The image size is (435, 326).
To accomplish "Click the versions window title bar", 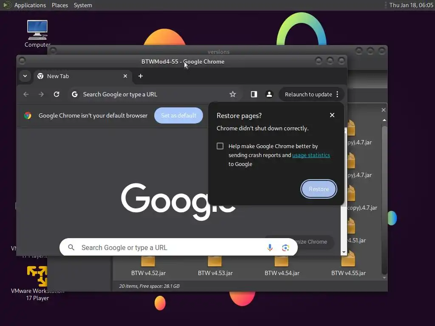I will [218, 51].
